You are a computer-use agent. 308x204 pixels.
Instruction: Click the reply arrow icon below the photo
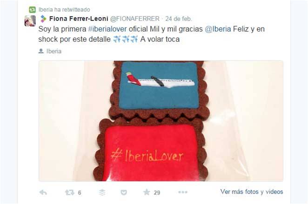[x=43, y=192]
